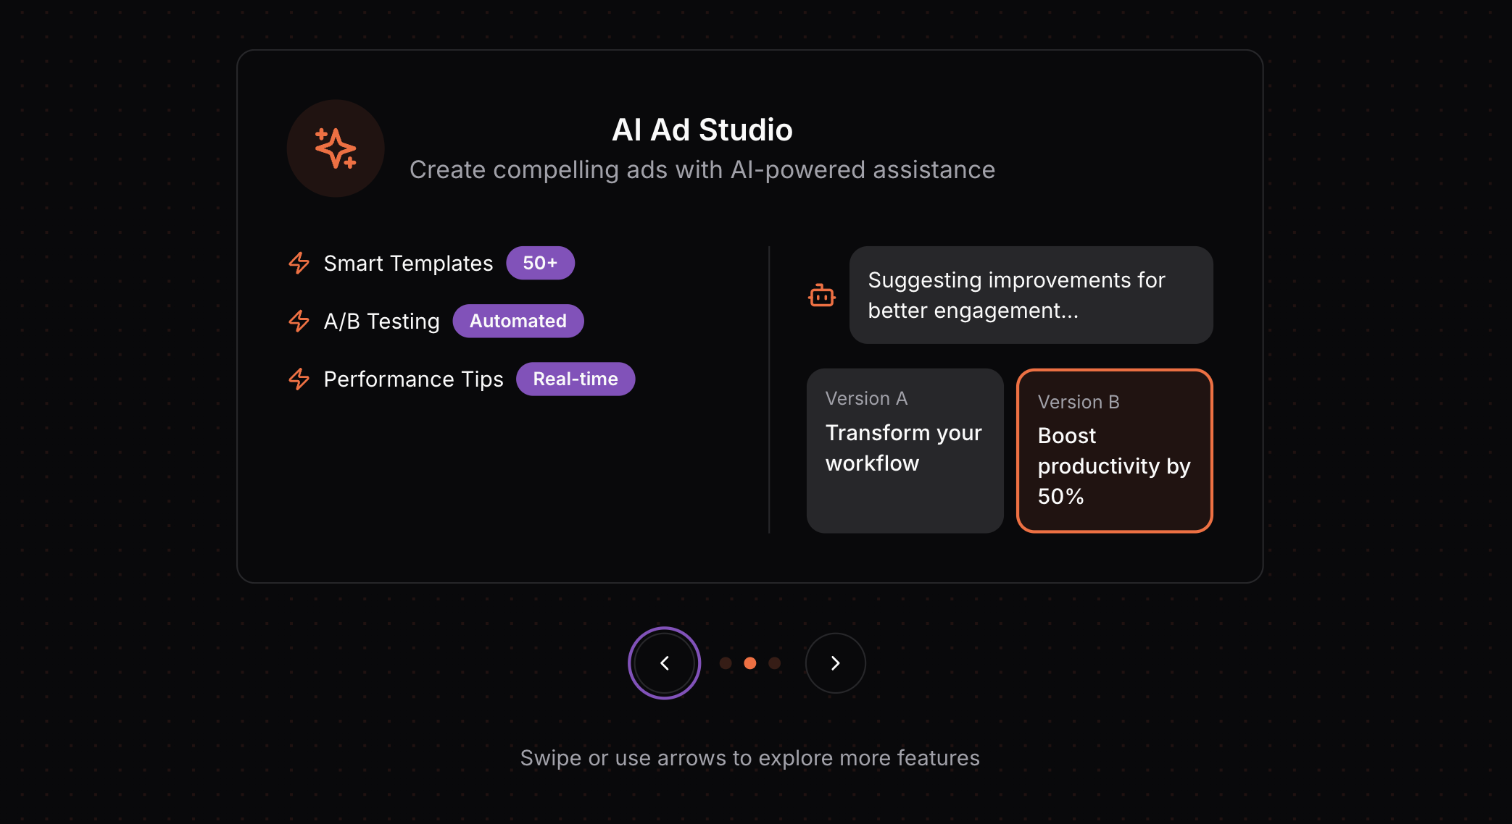Viewport: 1512px width, 824px height.
Task: Click the orange robot assistant icon
Action: (822, 295)
